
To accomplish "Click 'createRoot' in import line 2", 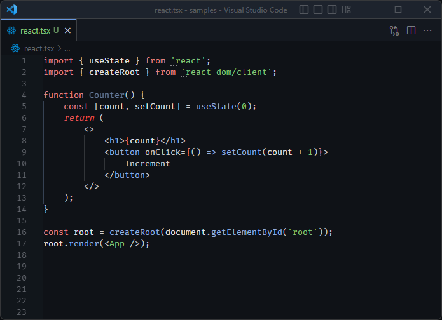I will pos(114,72).
